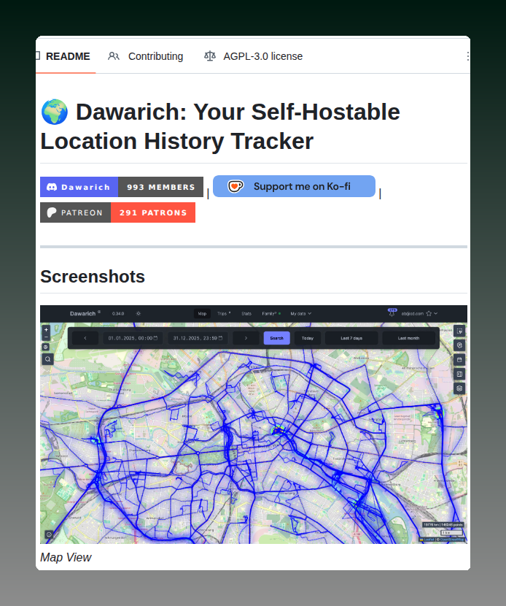Image resolution: width=506 pixels, height=606 pixels.
Task: Click the 291 PATRONS badge section
Action: [153, 212]
